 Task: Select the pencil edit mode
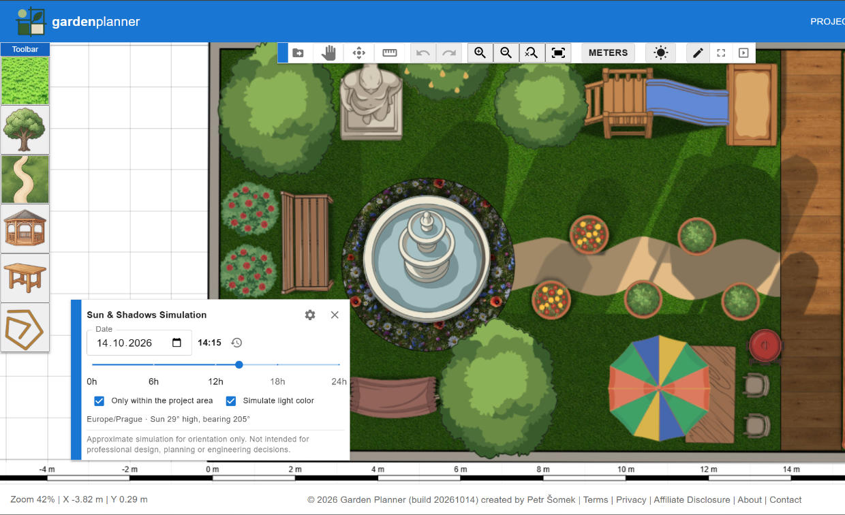(698, 53)
